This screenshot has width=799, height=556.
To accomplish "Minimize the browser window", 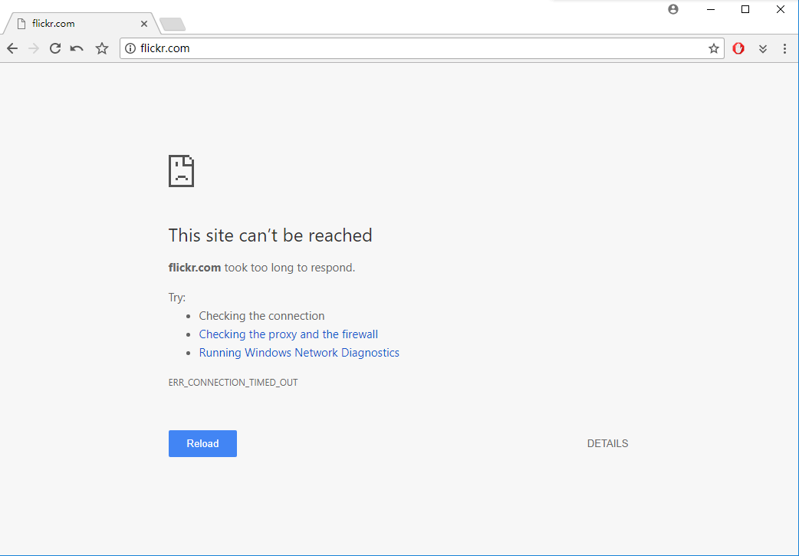I will coord(710,9).
